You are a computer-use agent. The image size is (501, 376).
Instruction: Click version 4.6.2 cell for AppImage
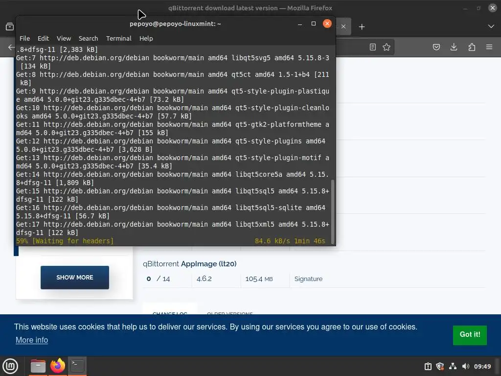pos(204,279)
